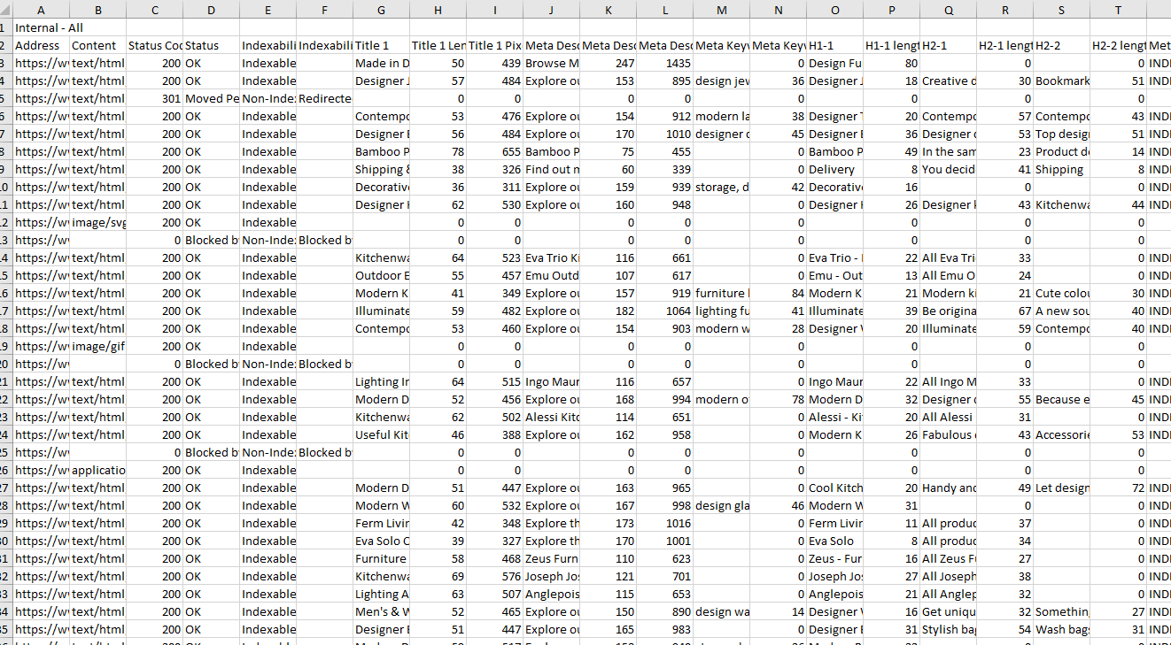Click the 'Title 1' header cell
This screenshot has width=1171, height=645.
(x=381, y=45)
